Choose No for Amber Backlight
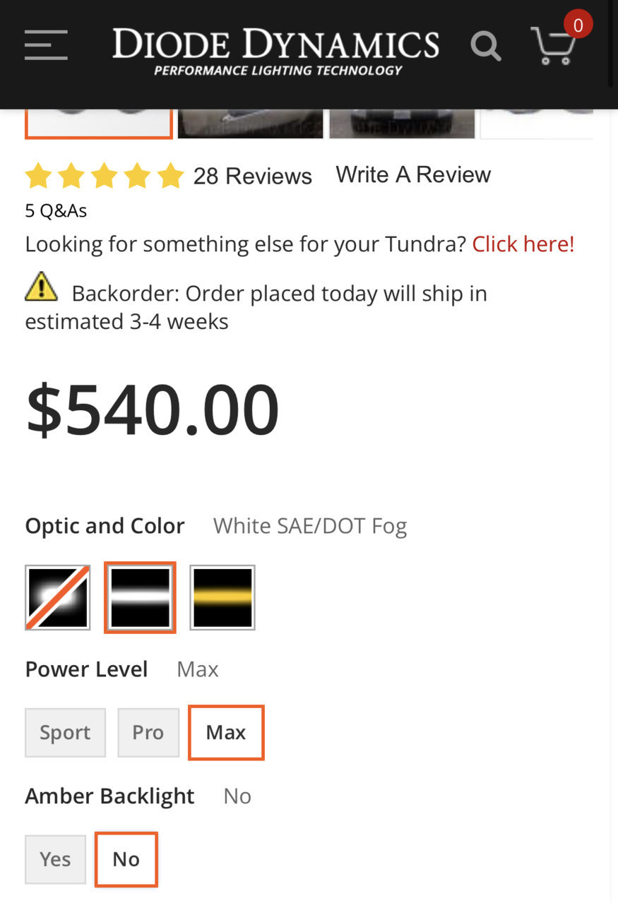 (126, 859)
